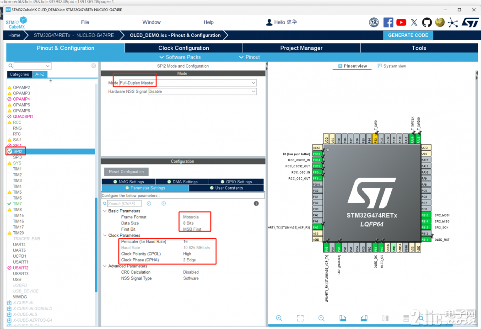Click the Clock Polarity value High
The image size is (481, 329).
pyautogui.click(x=187, y=254)
